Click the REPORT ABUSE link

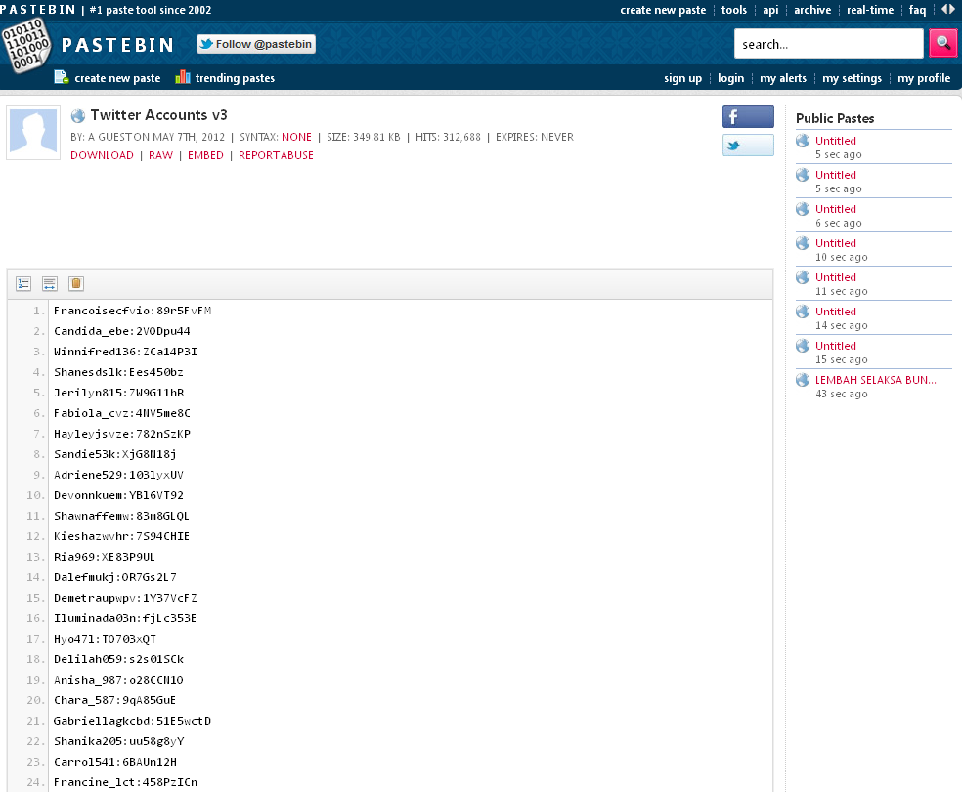(x=276, y=155)
